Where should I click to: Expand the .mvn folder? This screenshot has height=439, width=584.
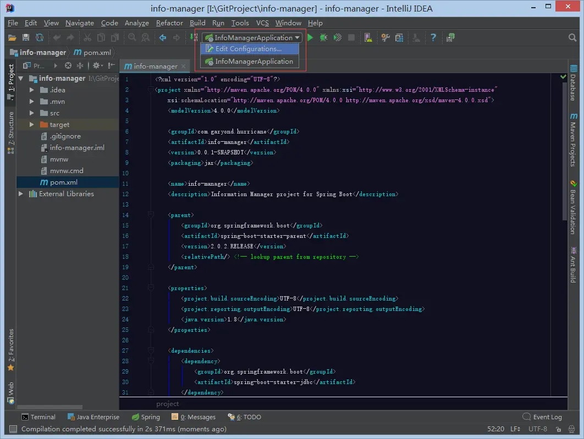32,102
